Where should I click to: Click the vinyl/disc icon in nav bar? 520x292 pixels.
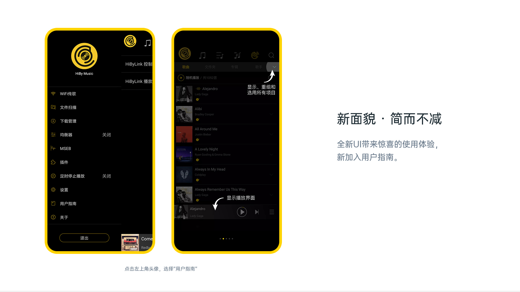pyautogui.click(x=255, y=55)
